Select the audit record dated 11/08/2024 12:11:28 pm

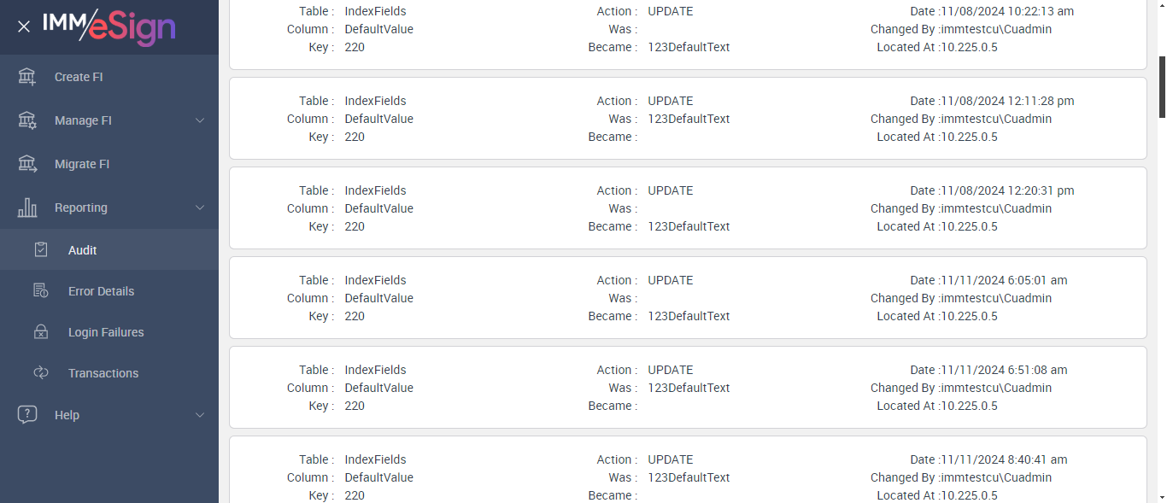[688, 119]
